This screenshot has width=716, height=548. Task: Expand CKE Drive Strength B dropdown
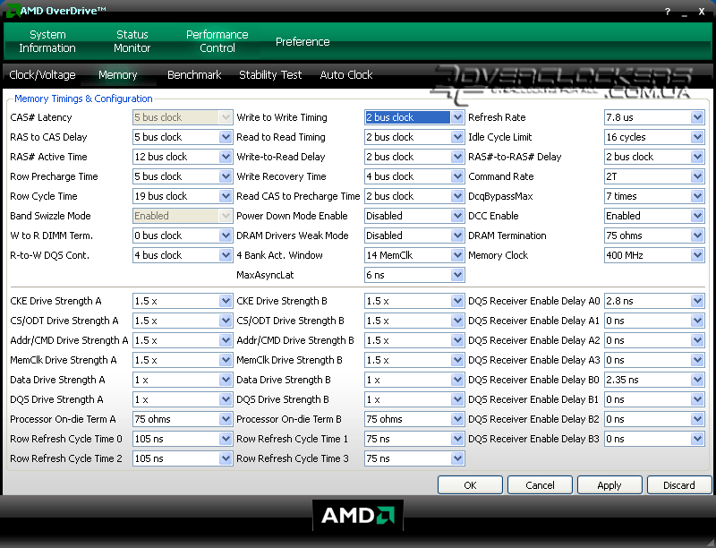click(457, 301)
